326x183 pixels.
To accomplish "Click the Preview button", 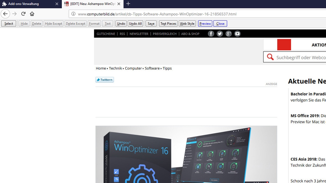I will [205, 24].
